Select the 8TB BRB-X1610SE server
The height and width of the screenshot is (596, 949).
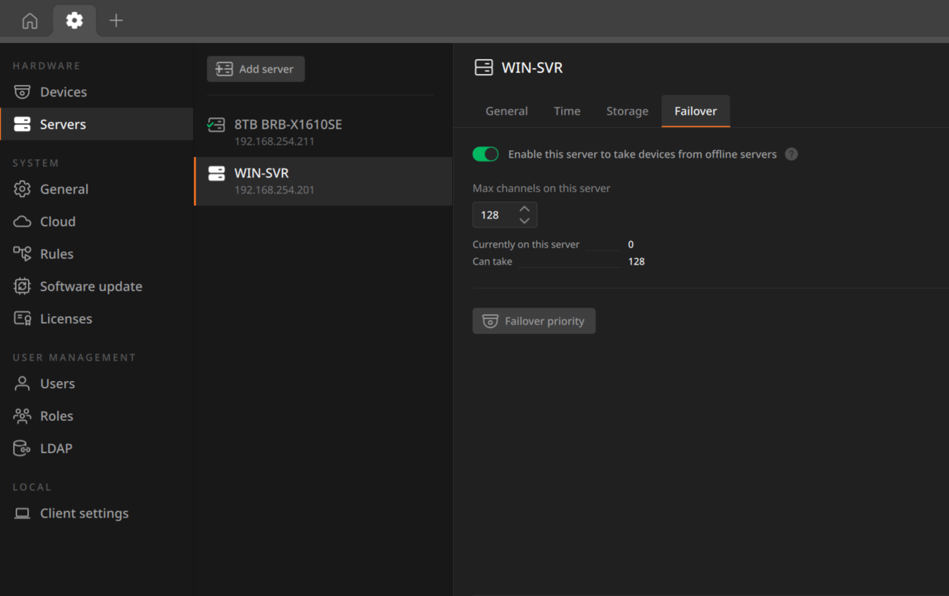(323, 132)
